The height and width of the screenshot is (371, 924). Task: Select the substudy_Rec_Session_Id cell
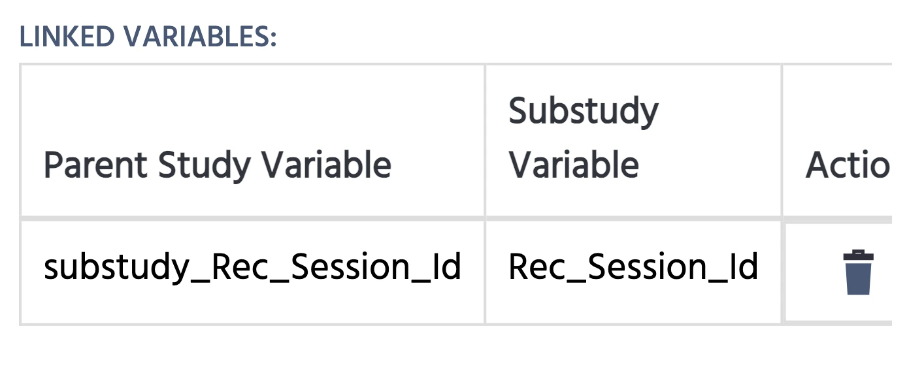[x=253, y=272]
